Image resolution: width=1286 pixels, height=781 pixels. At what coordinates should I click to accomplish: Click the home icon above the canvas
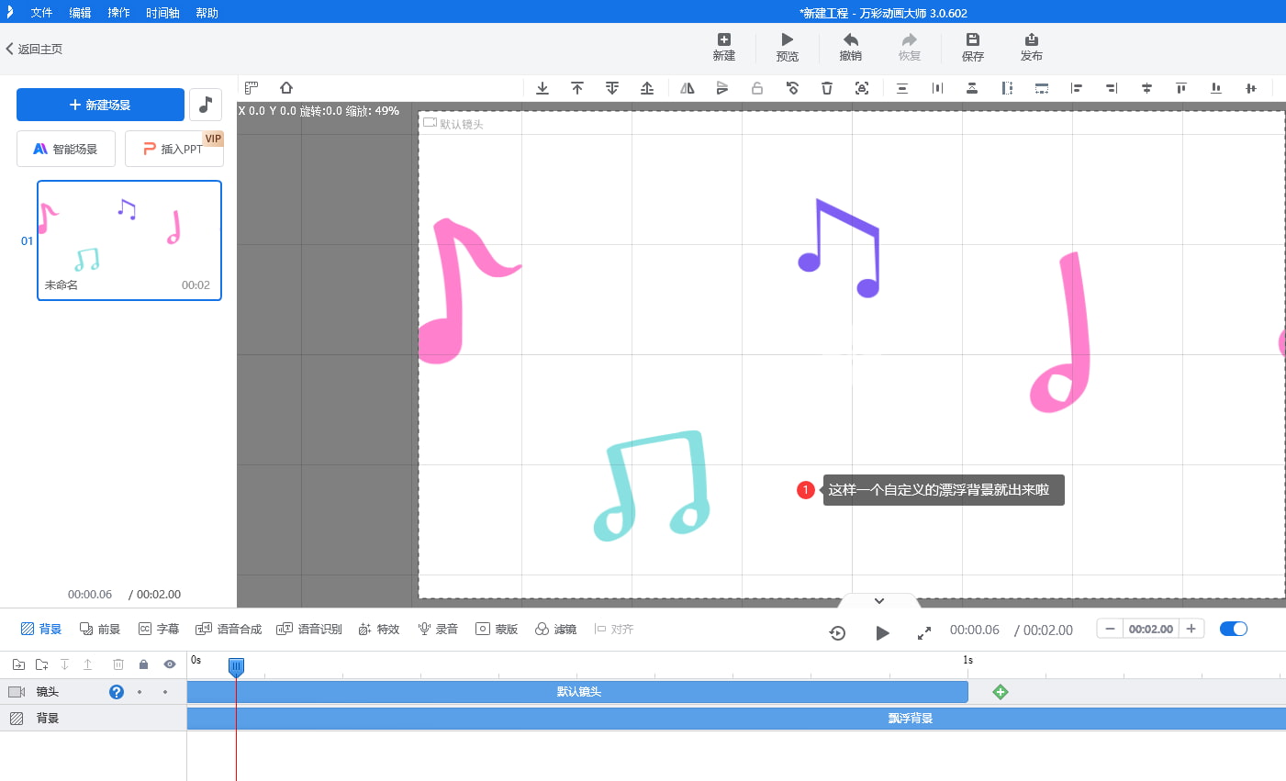click(x=286, y=88)
